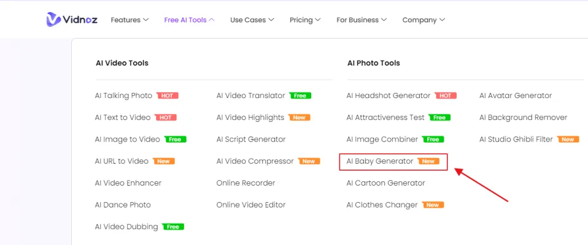Click the HOT badge next to AI Headshot Generator
Image resolution: width=588 pixels, height=245 pixels.
[446, 96]
